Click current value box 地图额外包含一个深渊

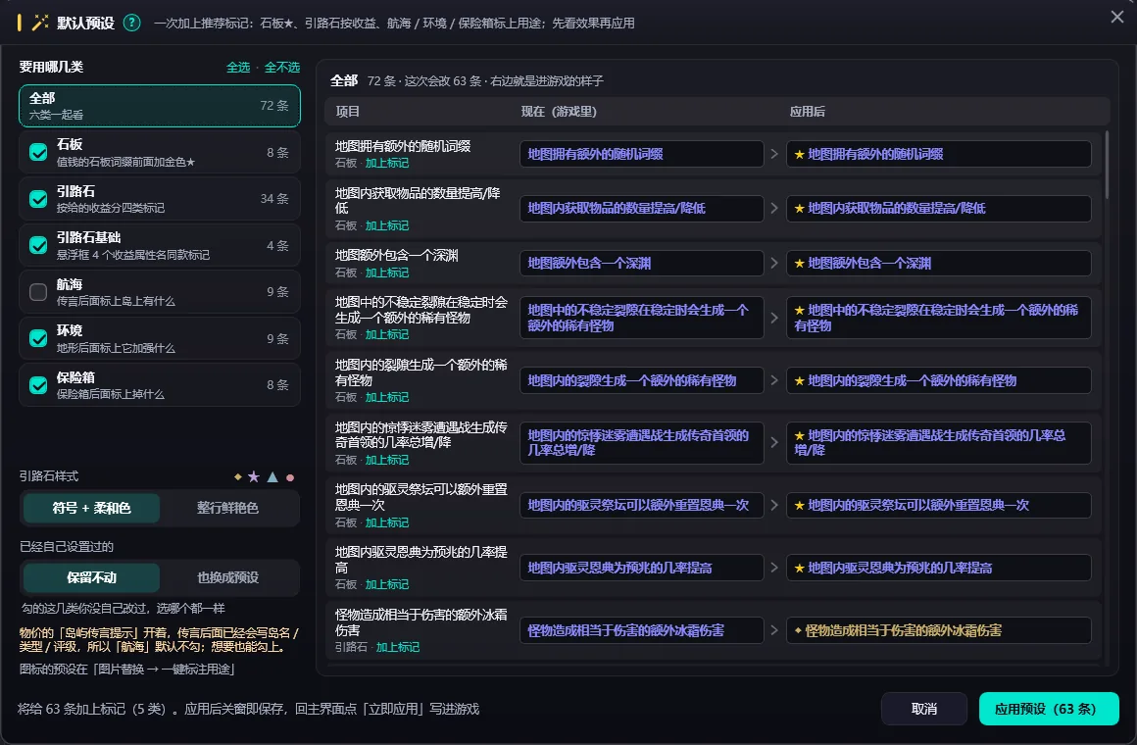click(x=642, y=264)
